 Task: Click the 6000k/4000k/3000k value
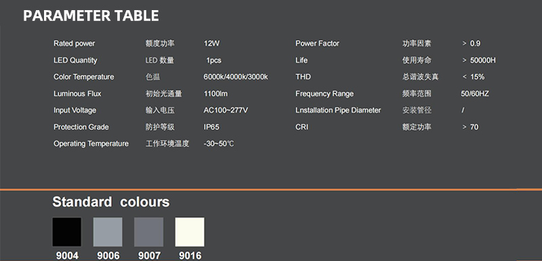tap(236, 77)
